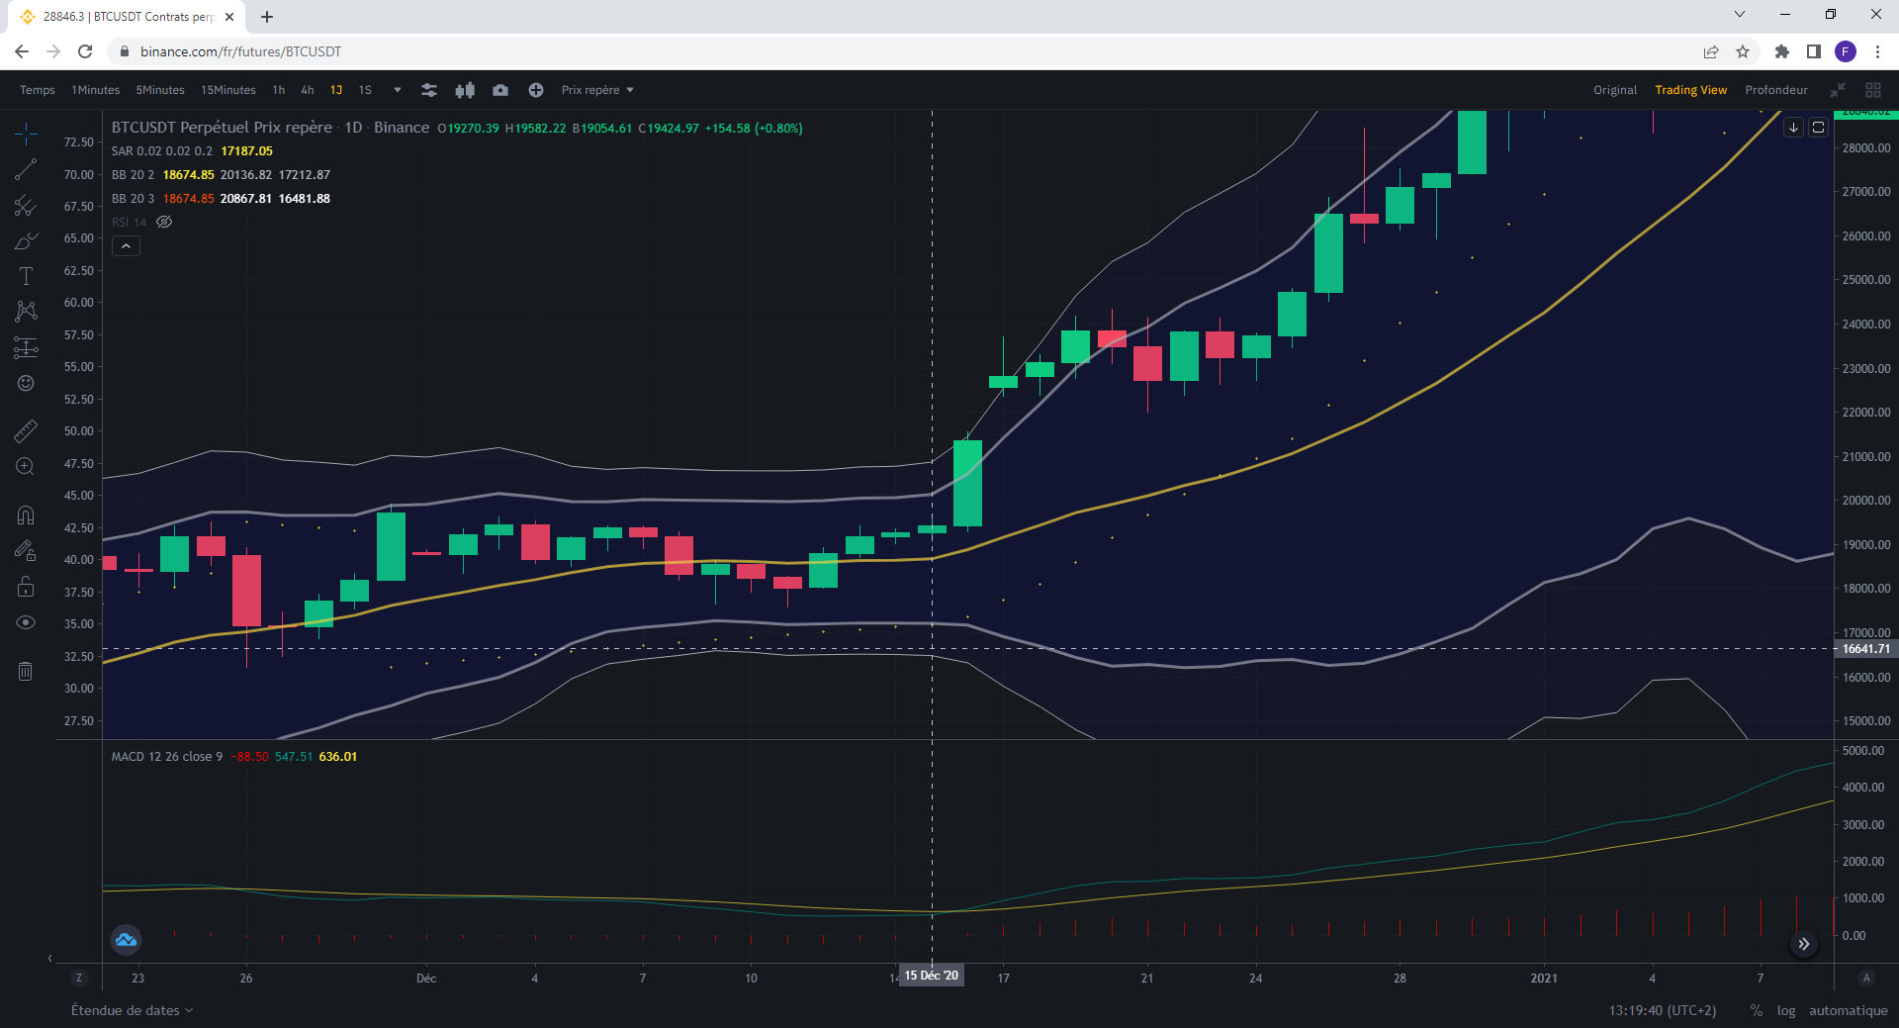Toggle automatique auto scale

click(1849, 1010)
